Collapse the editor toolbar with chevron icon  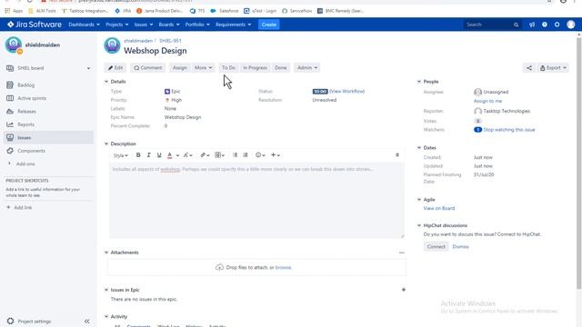pyautogui.click(x=397, y=155)
